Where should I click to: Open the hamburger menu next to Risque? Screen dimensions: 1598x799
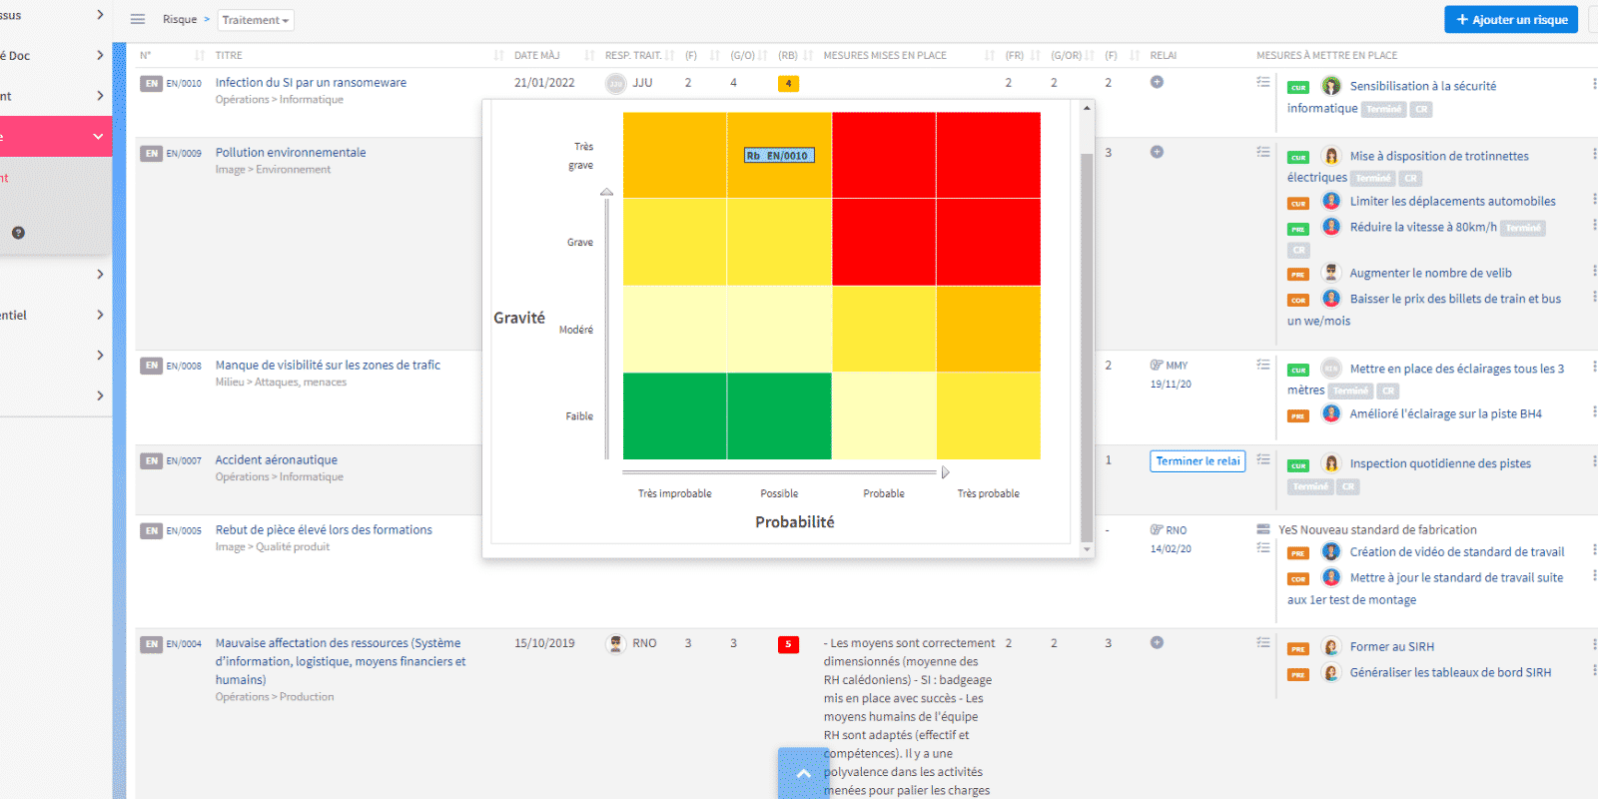138,20
